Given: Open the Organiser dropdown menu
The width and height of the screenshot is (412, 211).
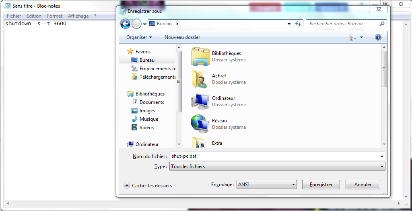Looking at the screenshot, I should tap(139, 37).
